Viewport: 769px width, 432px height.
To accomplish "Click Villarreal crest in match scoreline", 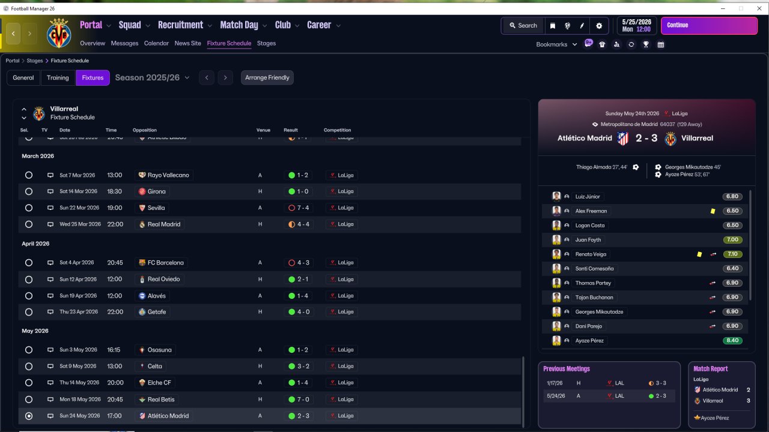I will [x=670, y=139].
